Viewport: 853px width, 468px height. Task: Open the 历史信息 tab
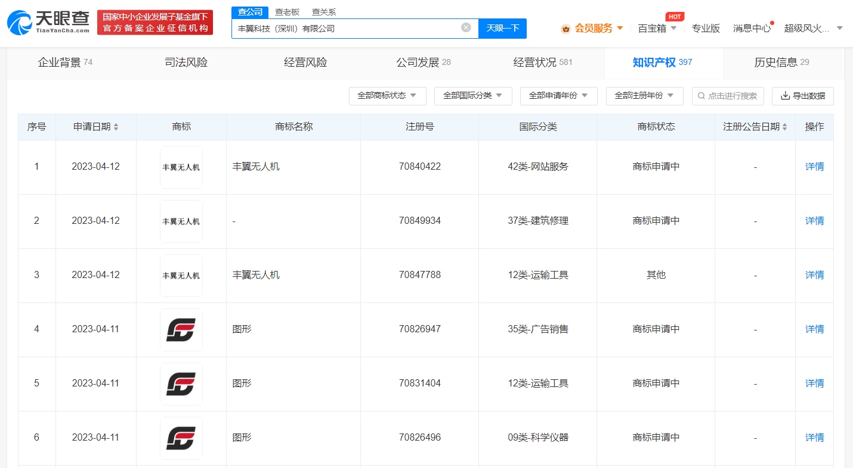781,63
